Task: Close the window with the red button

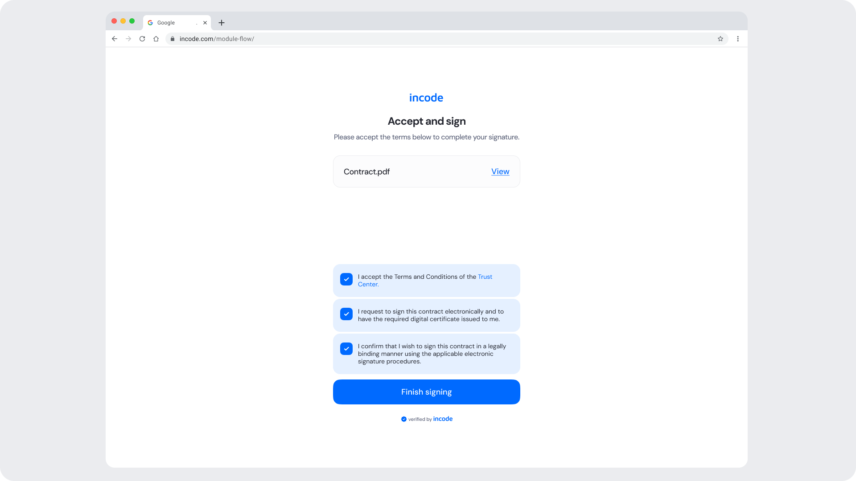Action: [x=114, y=21]
